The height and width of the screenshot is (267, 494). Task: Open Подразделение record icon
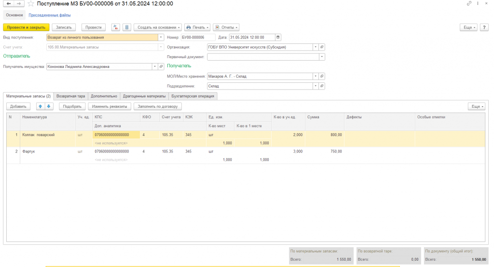coord(322,86)
